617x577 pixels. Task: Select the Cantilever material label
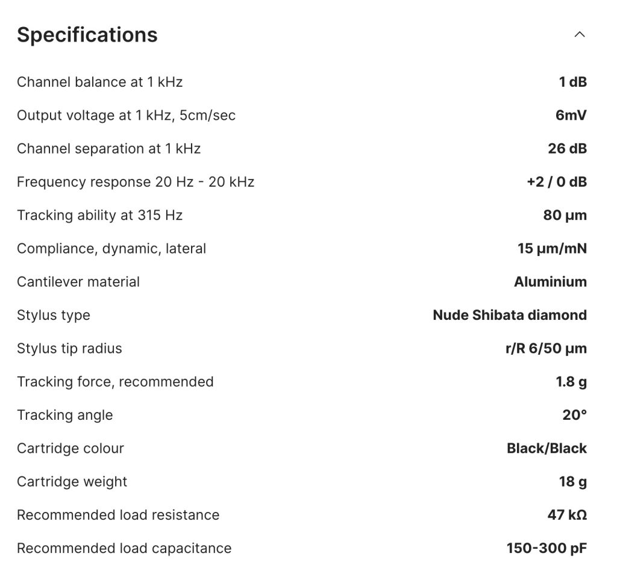(78, 282)
